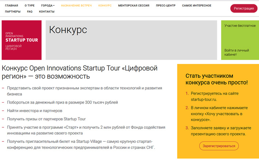Click Войти в личный кабинет link
The height and width of the screenshot is (160, 259).
[x=236, y=52]
